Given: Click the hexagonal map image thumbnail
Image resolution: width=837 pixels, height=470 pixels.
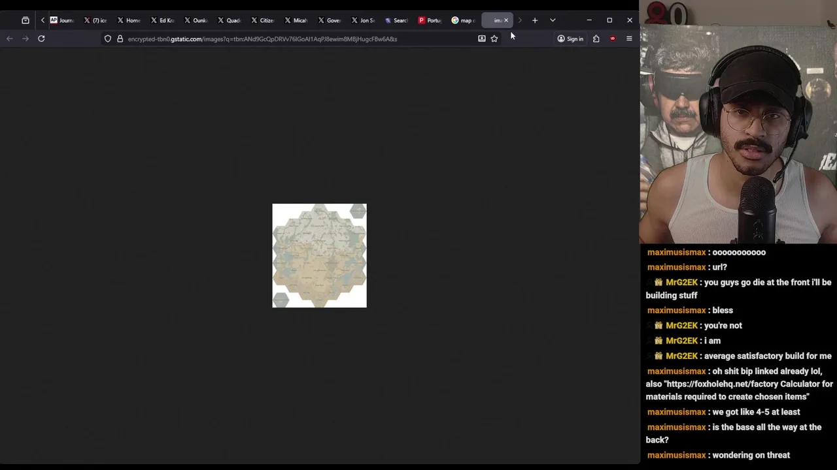Looking at the screenshot, I should 320,255.
